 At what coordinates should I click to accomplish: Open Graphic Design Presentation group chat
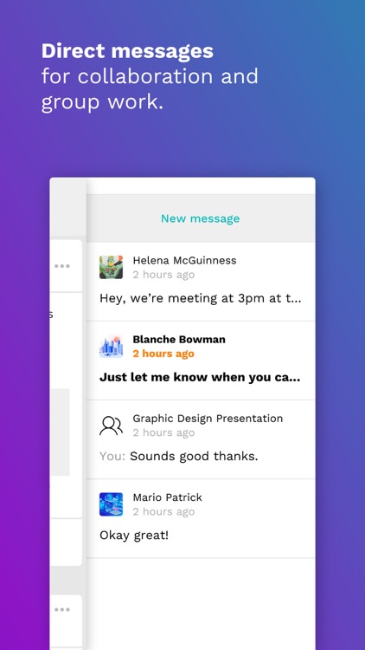201,439
